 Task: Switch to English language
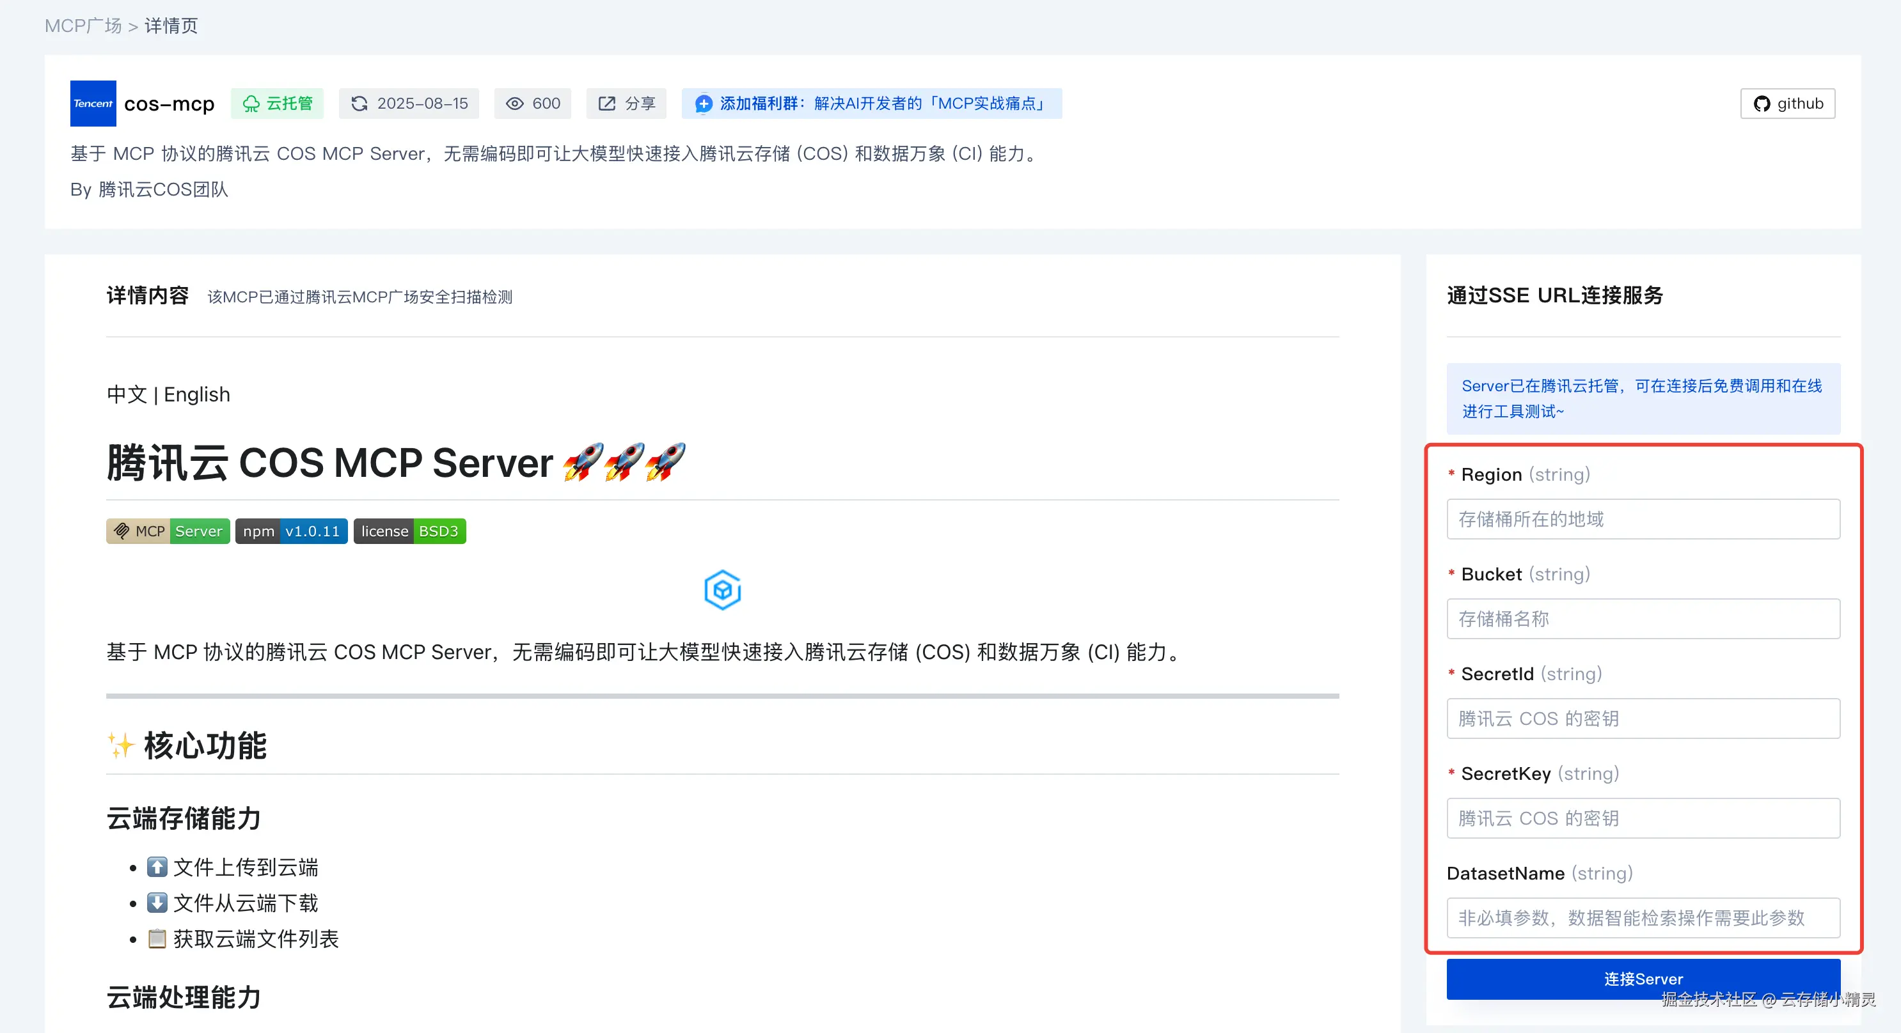196,394
